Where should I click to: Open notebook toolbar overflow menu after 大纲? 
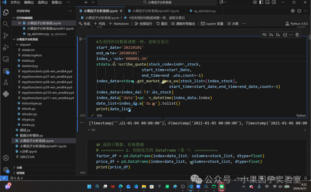(244, 24)
